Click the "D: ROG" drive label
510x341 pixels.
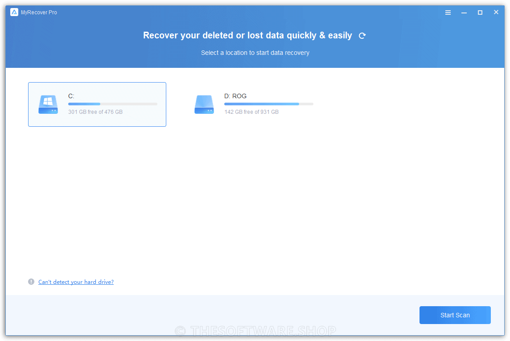coord(235,96)
